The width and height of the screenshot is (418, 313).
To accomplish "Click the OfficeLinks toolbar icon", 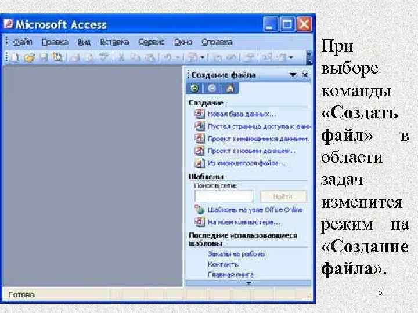I will coord(193,57).
